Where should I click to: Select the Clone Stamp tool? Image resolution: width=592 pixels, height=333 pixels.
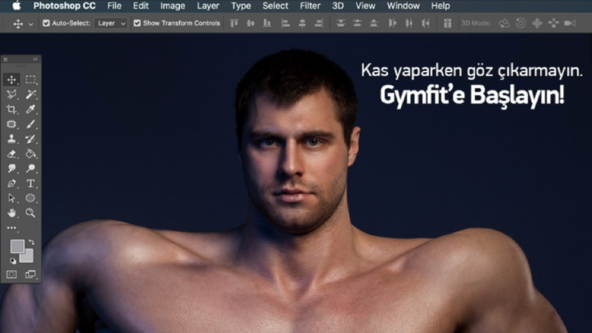[11, 139]
